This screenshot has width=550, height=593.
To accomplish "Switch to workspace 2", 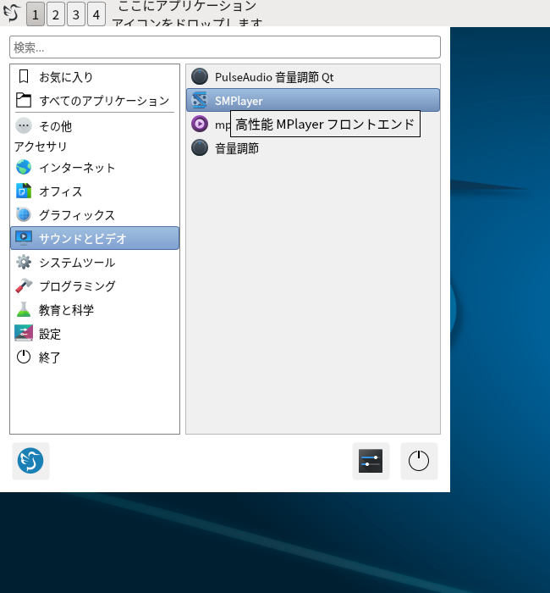I will [x=56, y=14].
